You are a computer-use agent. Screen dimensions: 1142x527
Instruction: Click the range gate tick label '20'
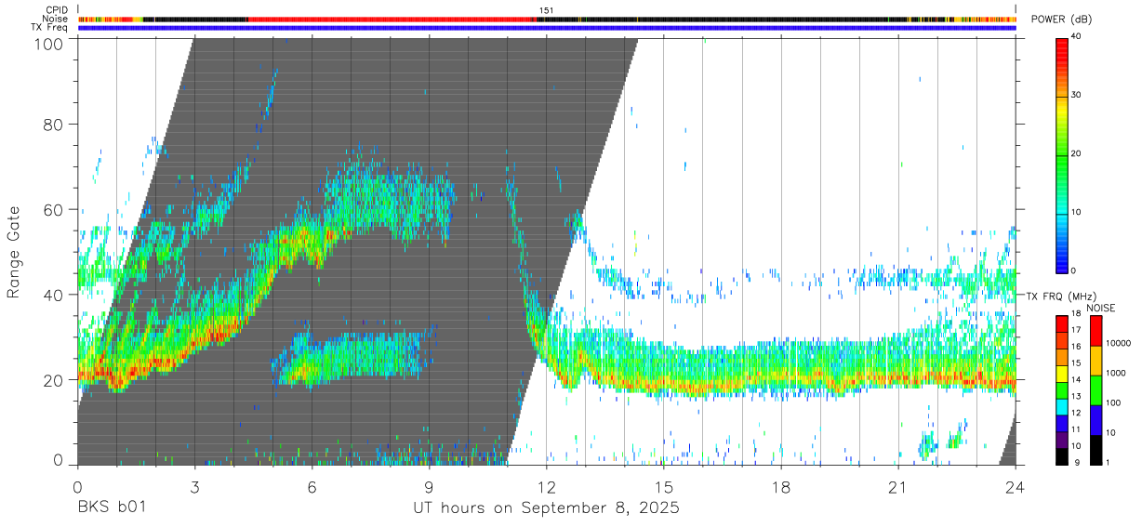(55, 380)
